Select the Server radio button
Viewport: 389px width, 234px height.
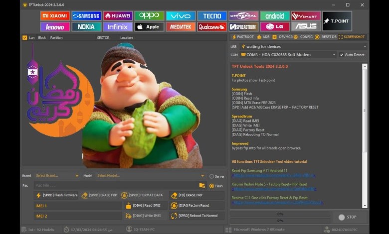pyautogui.click(x=211, y=176)
